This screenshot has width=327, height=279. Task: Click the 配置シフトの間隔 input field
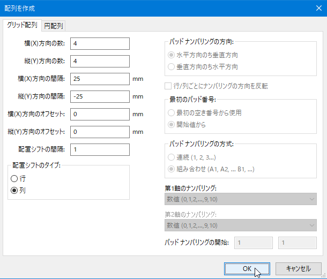[100, 149]
